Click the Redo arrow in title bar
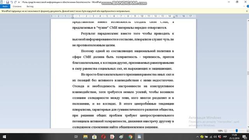Image resolution: width=249 pixels, height=140 pixels. pos(16,2)
